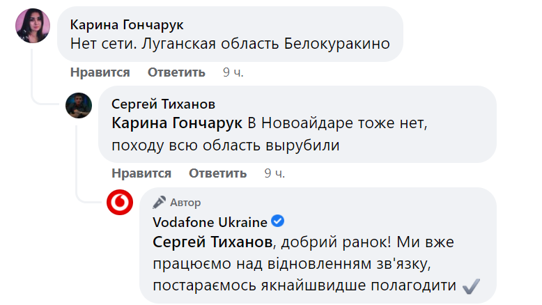The width and height of the screenshot is (542, 305).
Task: Click the Карина Гончарук mention in Сергей's reply
Action: [x=177, y=124]
